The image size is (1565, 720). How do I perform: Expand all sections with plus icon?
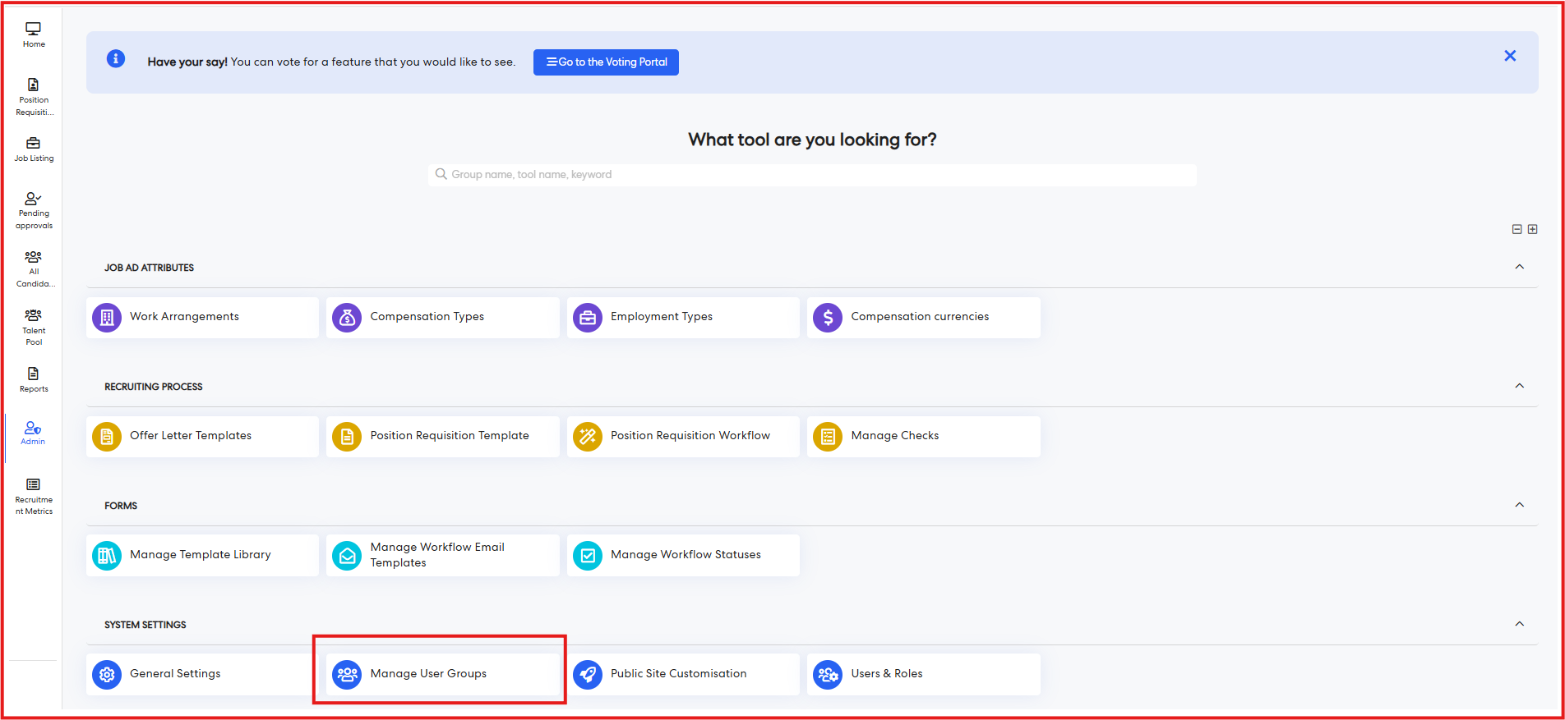[x=1532, y=229]
